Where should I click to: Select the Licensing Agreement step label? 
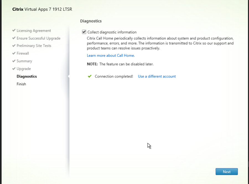34,31
